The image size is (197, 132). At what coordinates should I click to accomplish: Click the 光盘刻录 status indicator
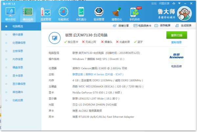[x=123, y=42]
